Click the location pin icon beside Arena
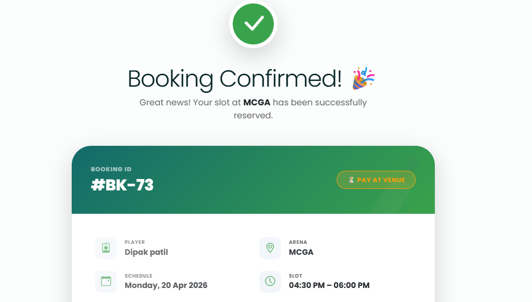 point(270,248)
